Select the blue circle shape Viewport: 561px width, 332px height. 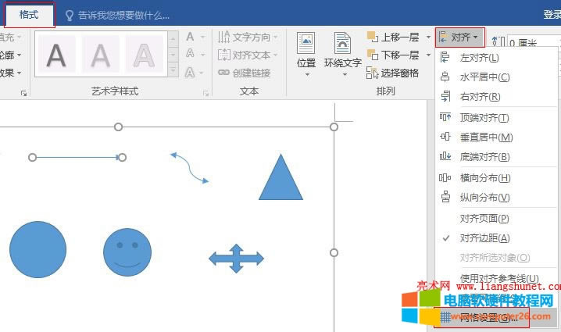38,249
